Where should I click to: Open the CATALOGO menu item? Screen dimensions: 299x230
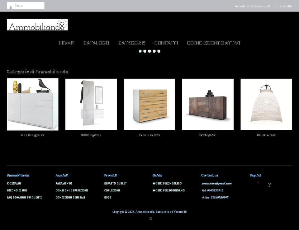point(96,43)
